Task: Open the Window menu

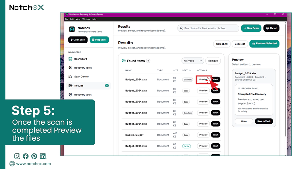Action: tap(86, 19)
